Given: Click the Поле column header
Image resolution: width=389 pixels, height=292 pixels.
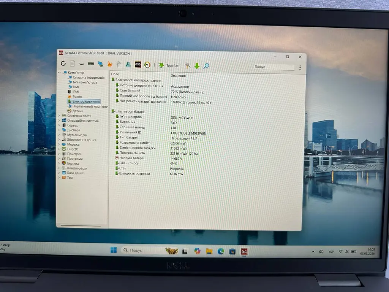Looking at the screenshot, I should point(115,74).
